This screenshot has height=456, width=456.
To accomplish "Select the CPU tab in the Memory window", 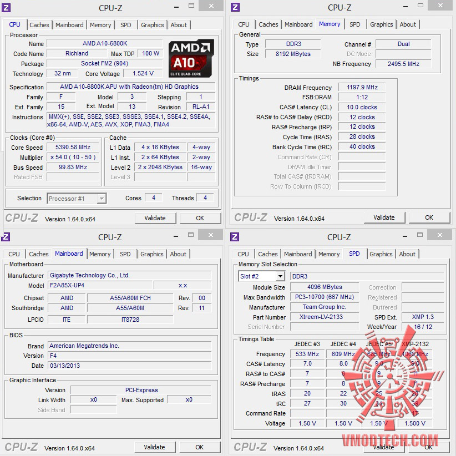I will 244,24.
